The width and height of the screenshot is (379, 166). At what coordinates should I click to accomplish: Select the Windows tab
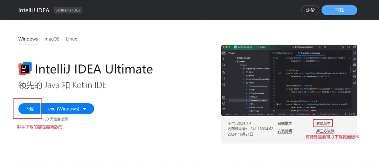pyautogui.click(x=28, y=39)
